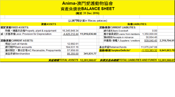This screenshot has width=175, height=97.
Task: Click the net fixed assets cell 11,919,636.90
Action: click(x=88, y=34)
